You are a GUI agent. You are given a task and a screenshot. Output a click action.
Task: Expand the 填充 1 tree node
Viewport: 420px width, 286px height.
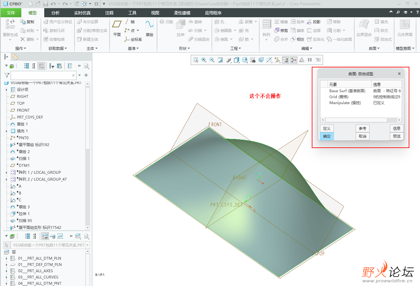pyautogui.click(x=7, y=131)
